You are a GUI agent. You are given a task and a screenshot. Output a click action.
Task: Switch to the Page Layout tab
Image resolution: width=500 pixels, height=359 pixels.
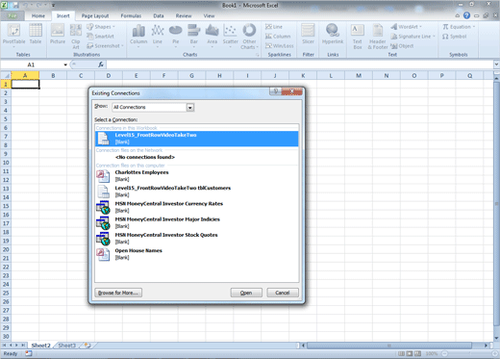(95, 15)
